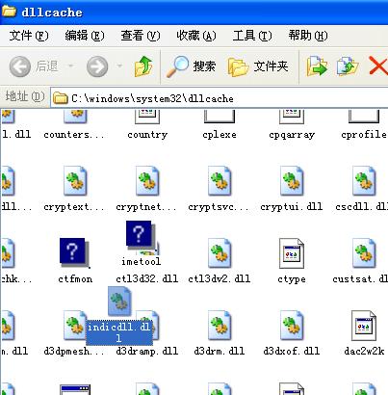The image size is (388, 395).
Task: Click the Move To folder icon
Action: coord(317,66)
